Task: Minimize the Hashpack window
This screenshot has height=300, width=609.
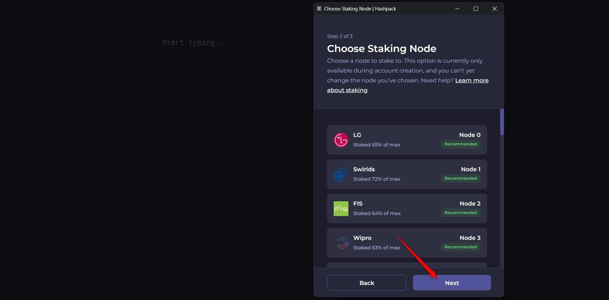Action: 457,9
